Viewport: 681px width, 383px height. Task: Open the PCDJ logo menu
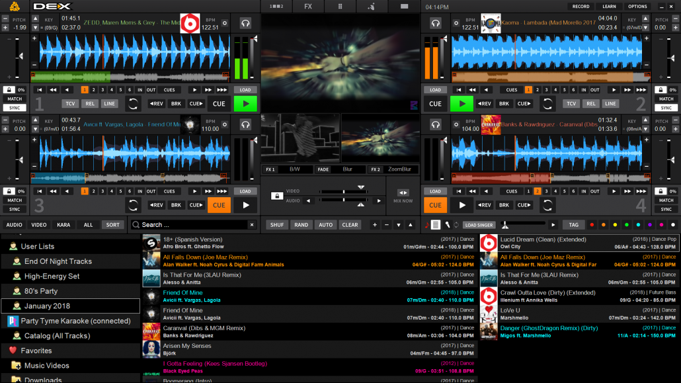pyautogui.click(x=15, y=6)
